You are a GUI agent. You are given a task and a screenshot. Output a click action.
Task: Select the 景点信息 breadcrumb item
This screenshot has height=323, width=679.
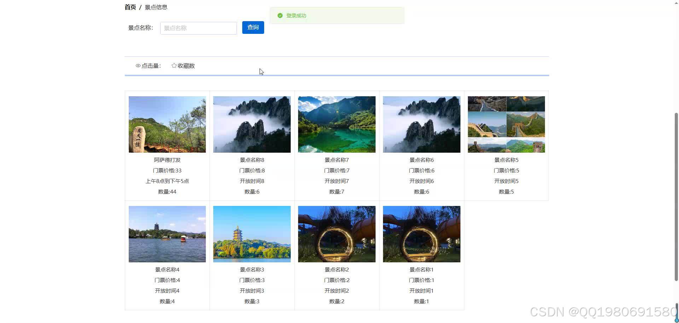(156, 7)
